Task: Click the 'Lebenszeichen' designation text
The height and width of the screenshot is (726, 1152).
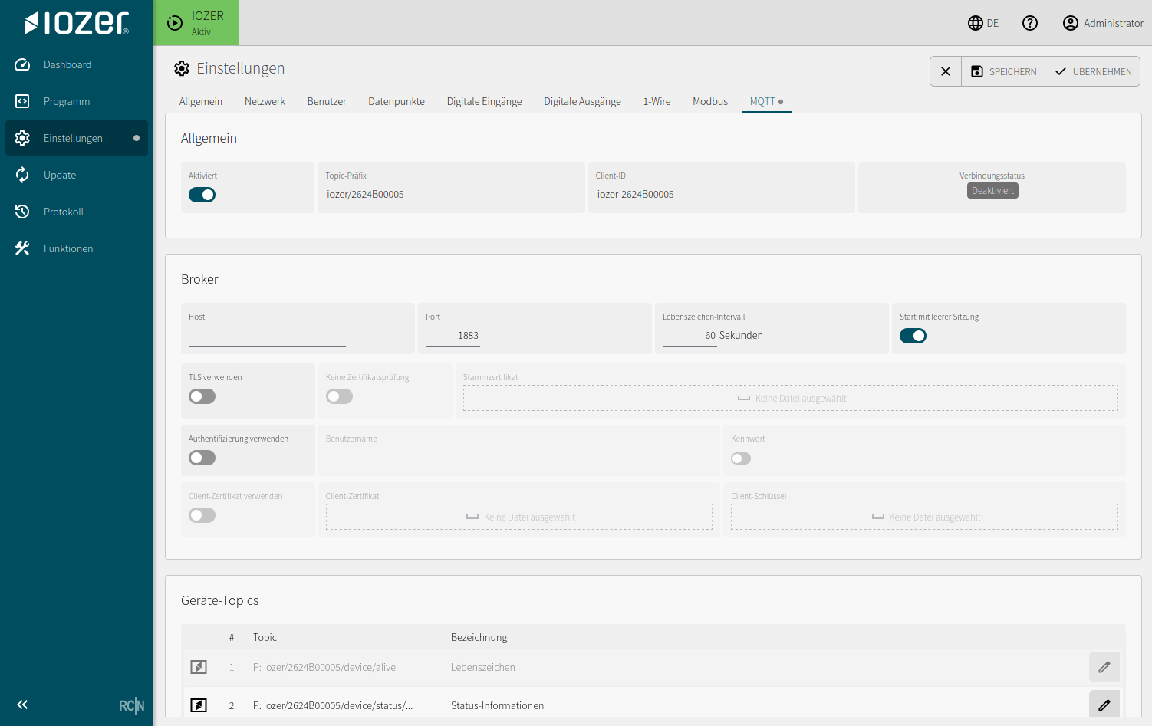Action: (483, 667)
